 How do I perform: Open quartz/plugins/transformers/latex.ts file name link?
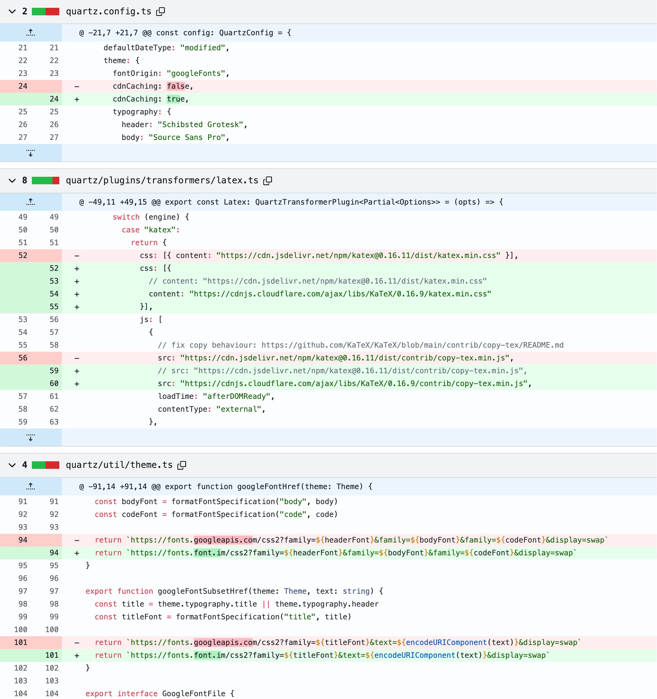click(162, 181)
